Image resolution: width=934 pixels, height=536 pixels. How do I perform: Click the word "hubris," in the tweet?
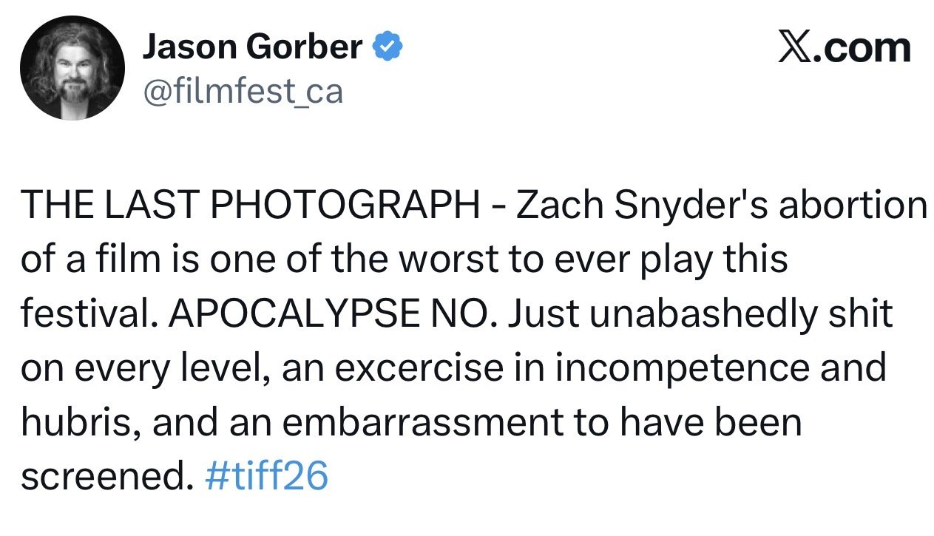click(x=77, y=423)
